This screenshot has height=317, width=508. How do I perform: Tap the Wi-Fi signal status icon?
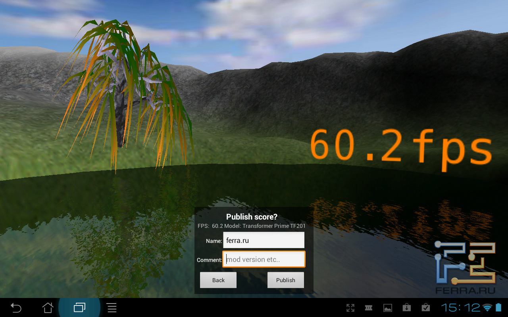[487, 308]
